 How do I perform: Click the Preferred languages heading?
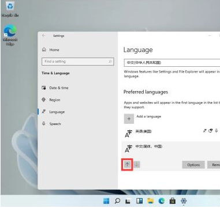pyautogui.click(x=146, y=92)
